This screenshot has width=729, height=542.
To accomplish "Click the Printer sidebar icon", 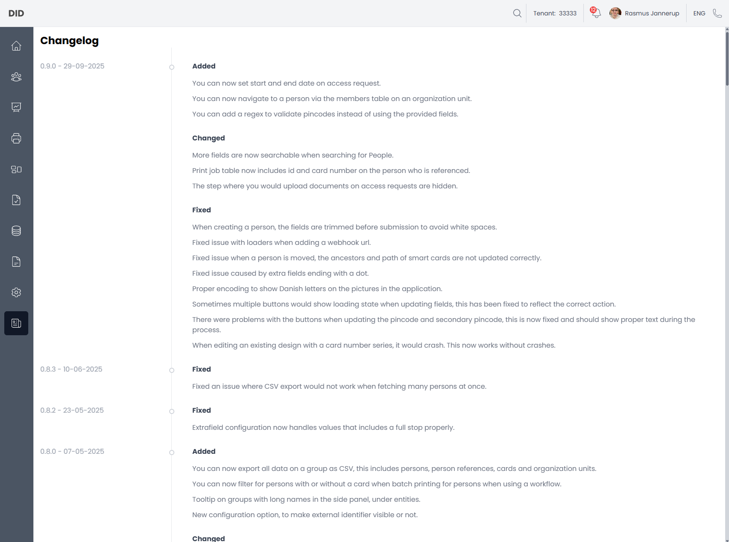I will point(16,138).
